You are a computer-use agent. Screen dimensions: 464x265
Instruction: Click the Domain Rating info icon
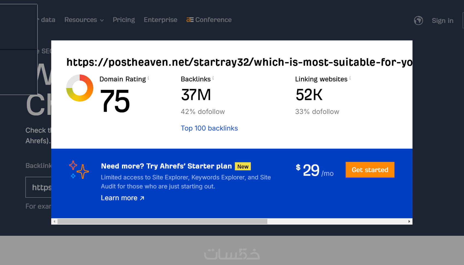tap(148, 78)
